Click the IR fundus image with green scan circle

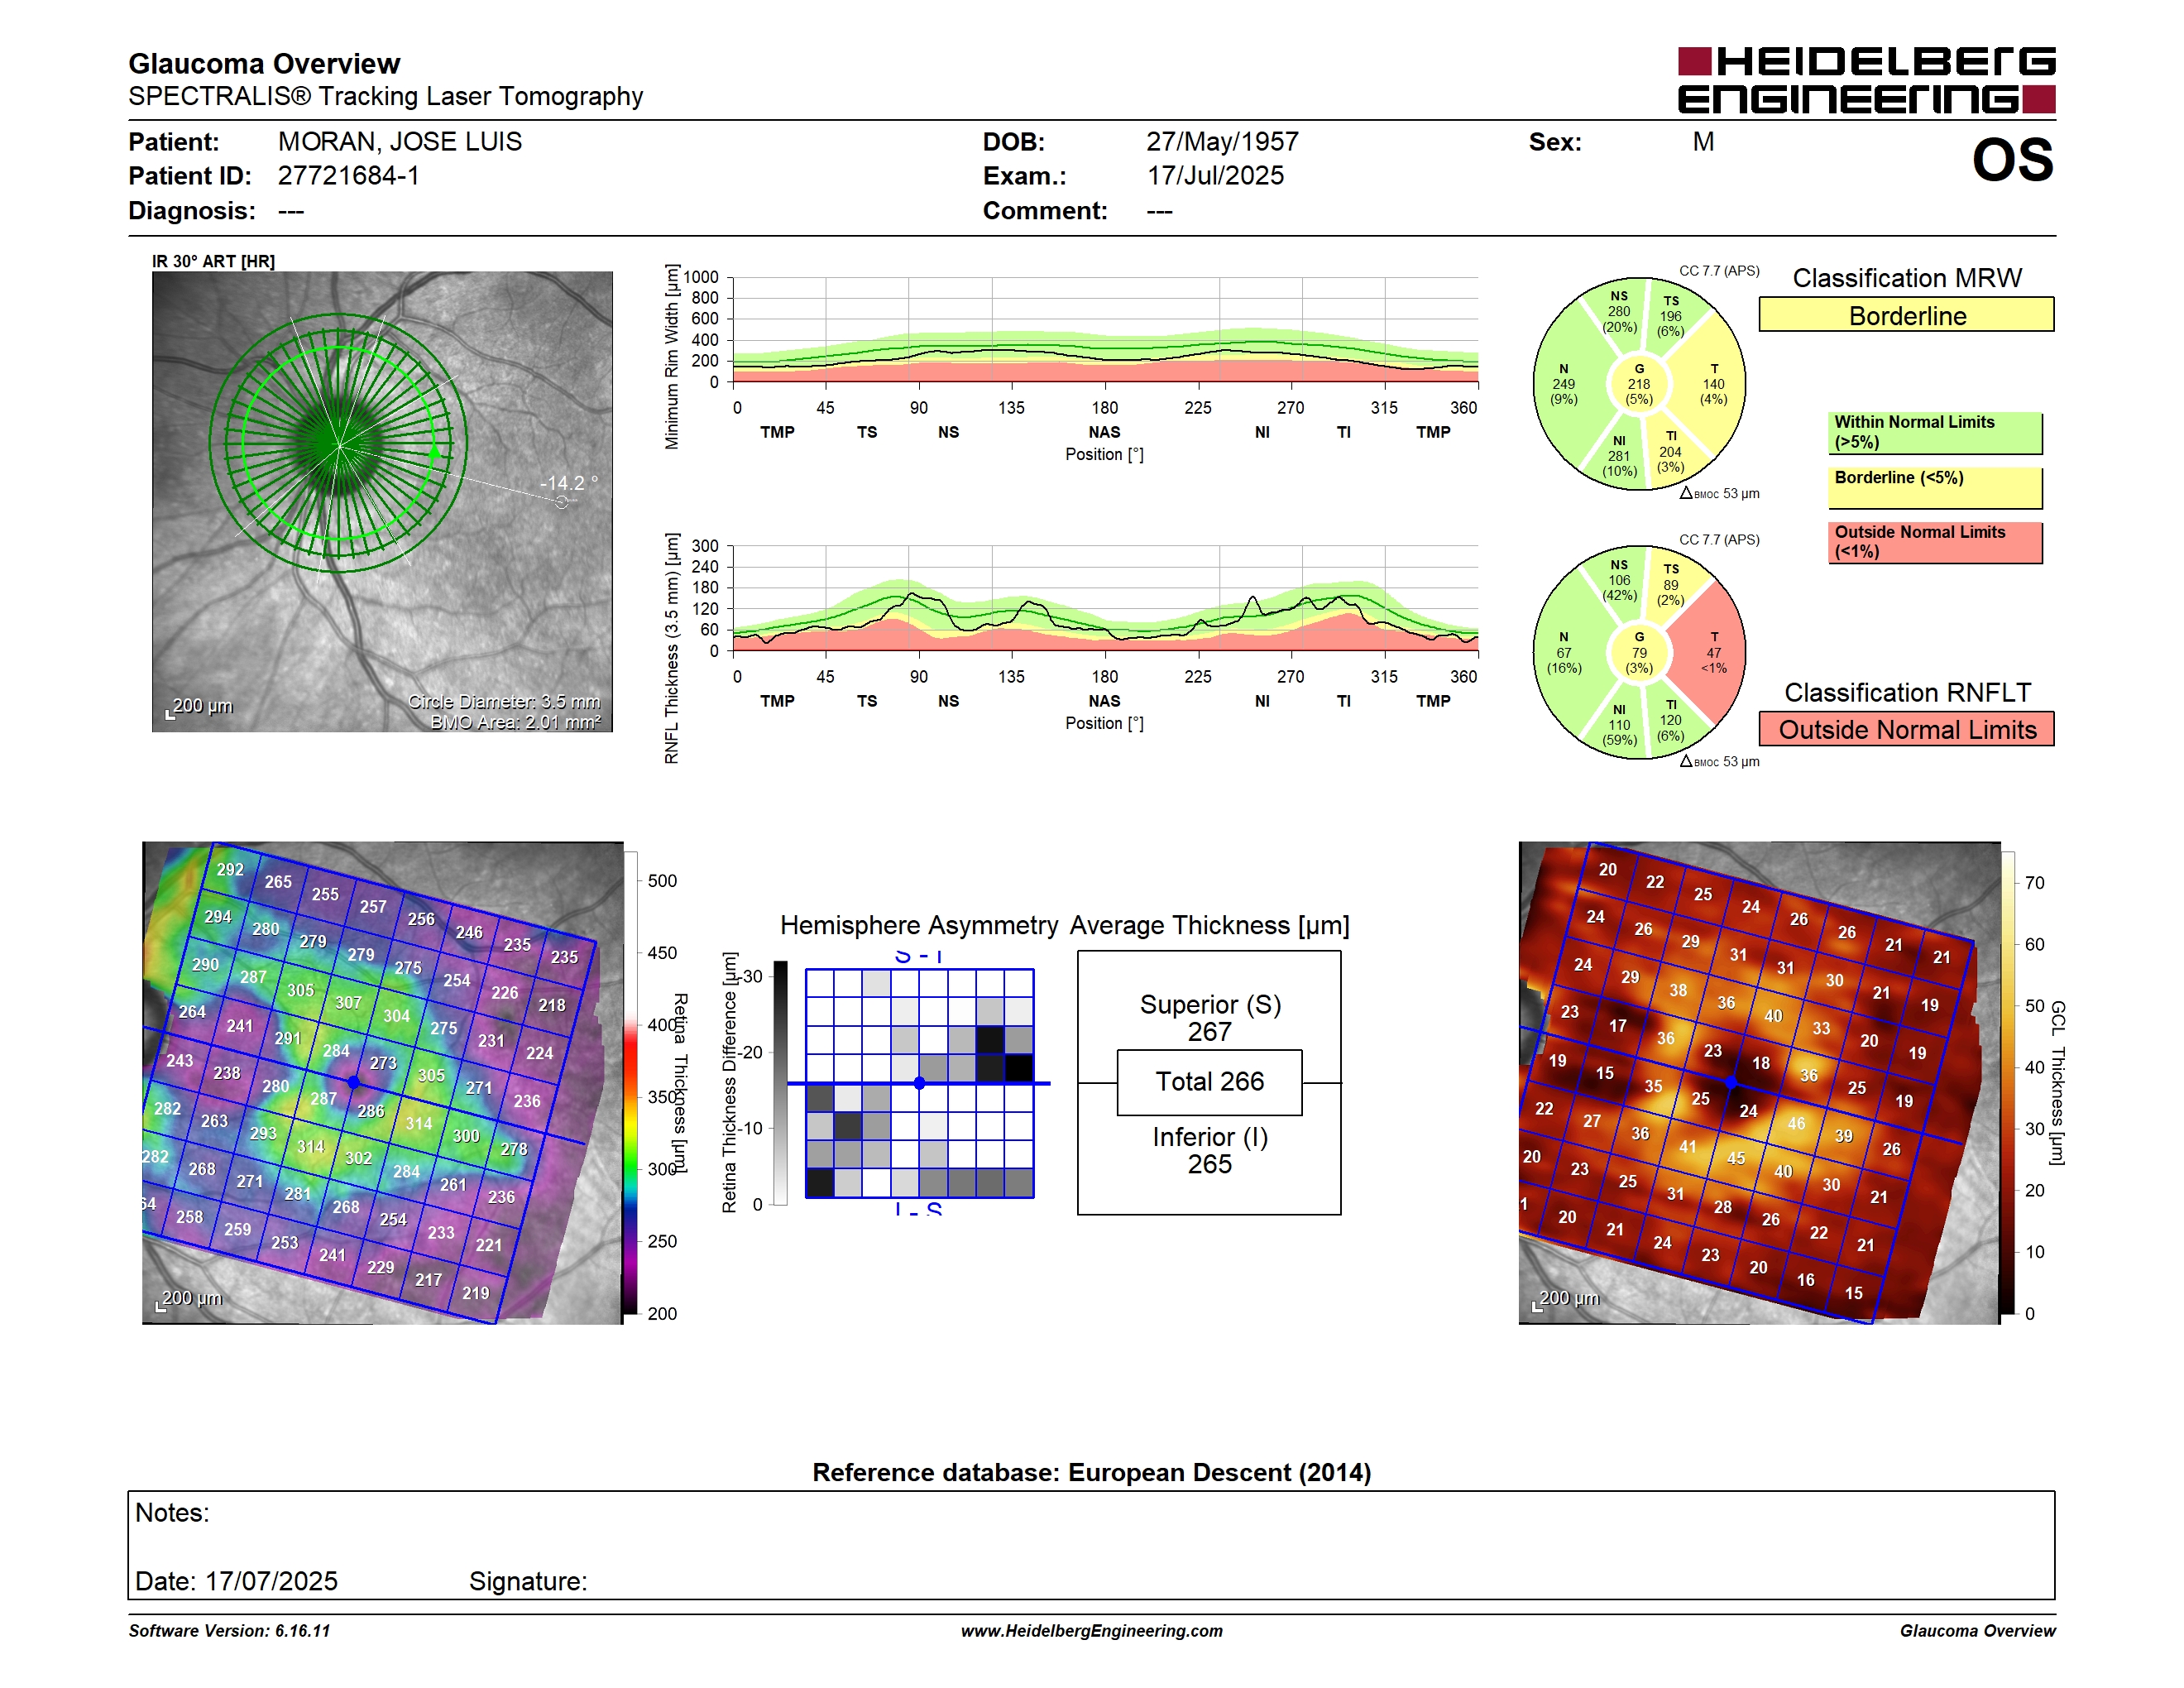click(382, 501)
